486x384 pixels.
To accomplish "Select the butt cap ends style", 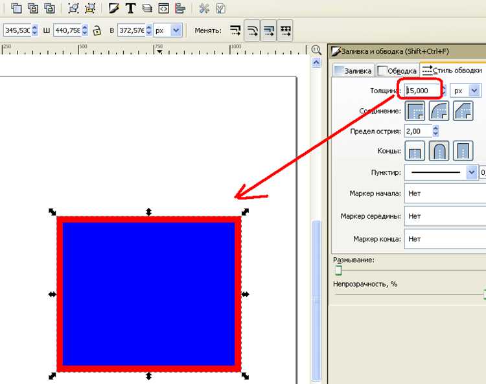I will click(415, 151).
